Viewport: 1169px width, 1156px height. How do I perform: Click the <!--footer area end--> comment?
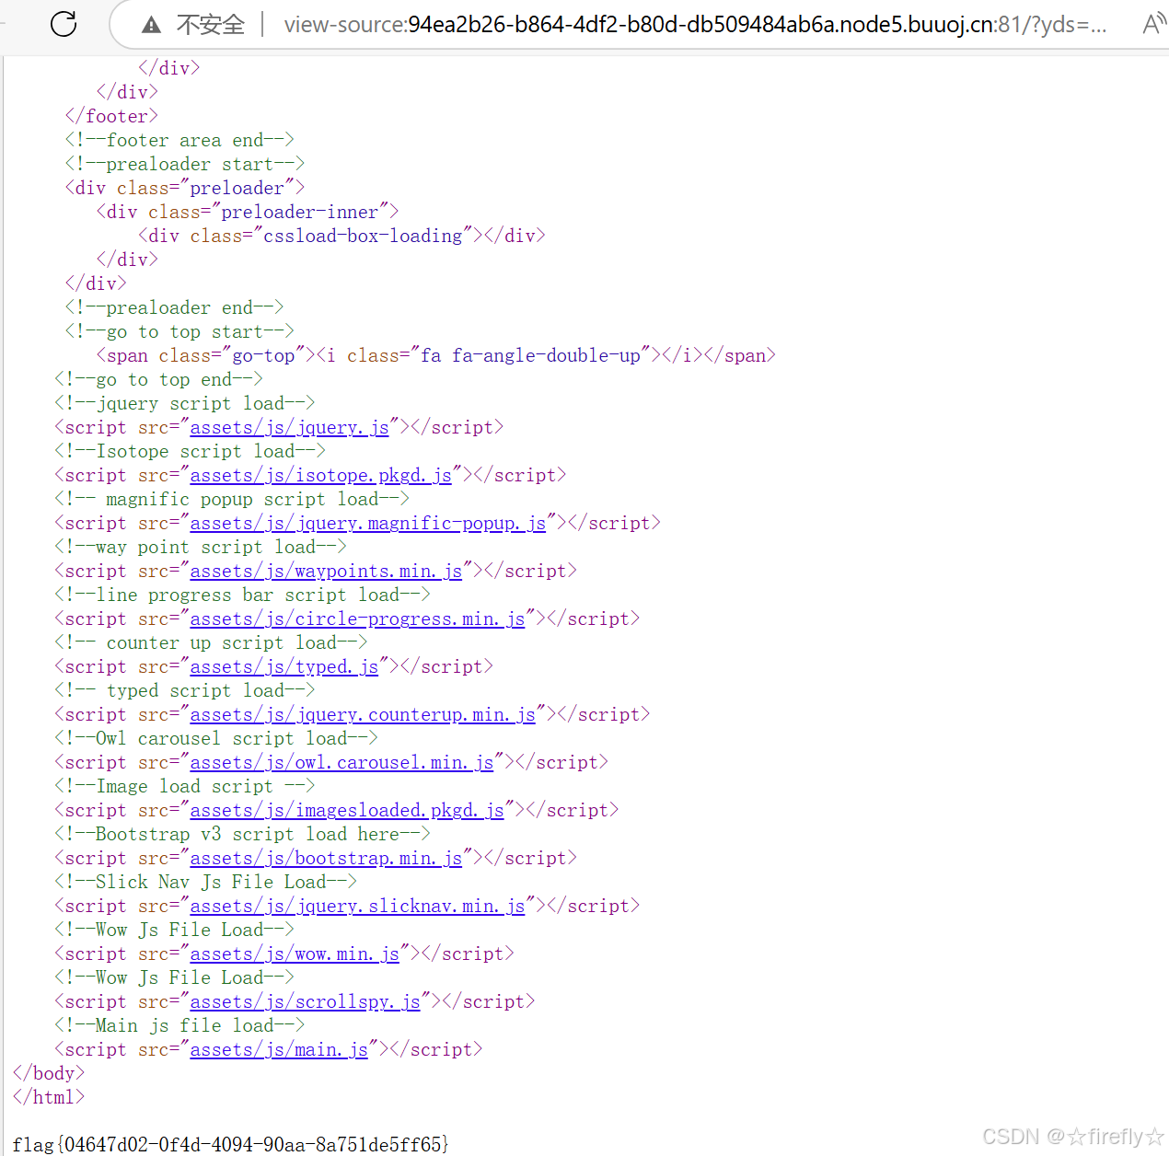coord(179,140)
